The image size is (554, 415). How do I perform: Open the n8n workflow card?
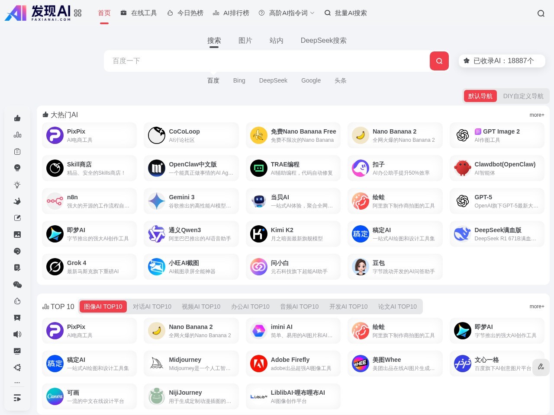click(x=90, y=201)
